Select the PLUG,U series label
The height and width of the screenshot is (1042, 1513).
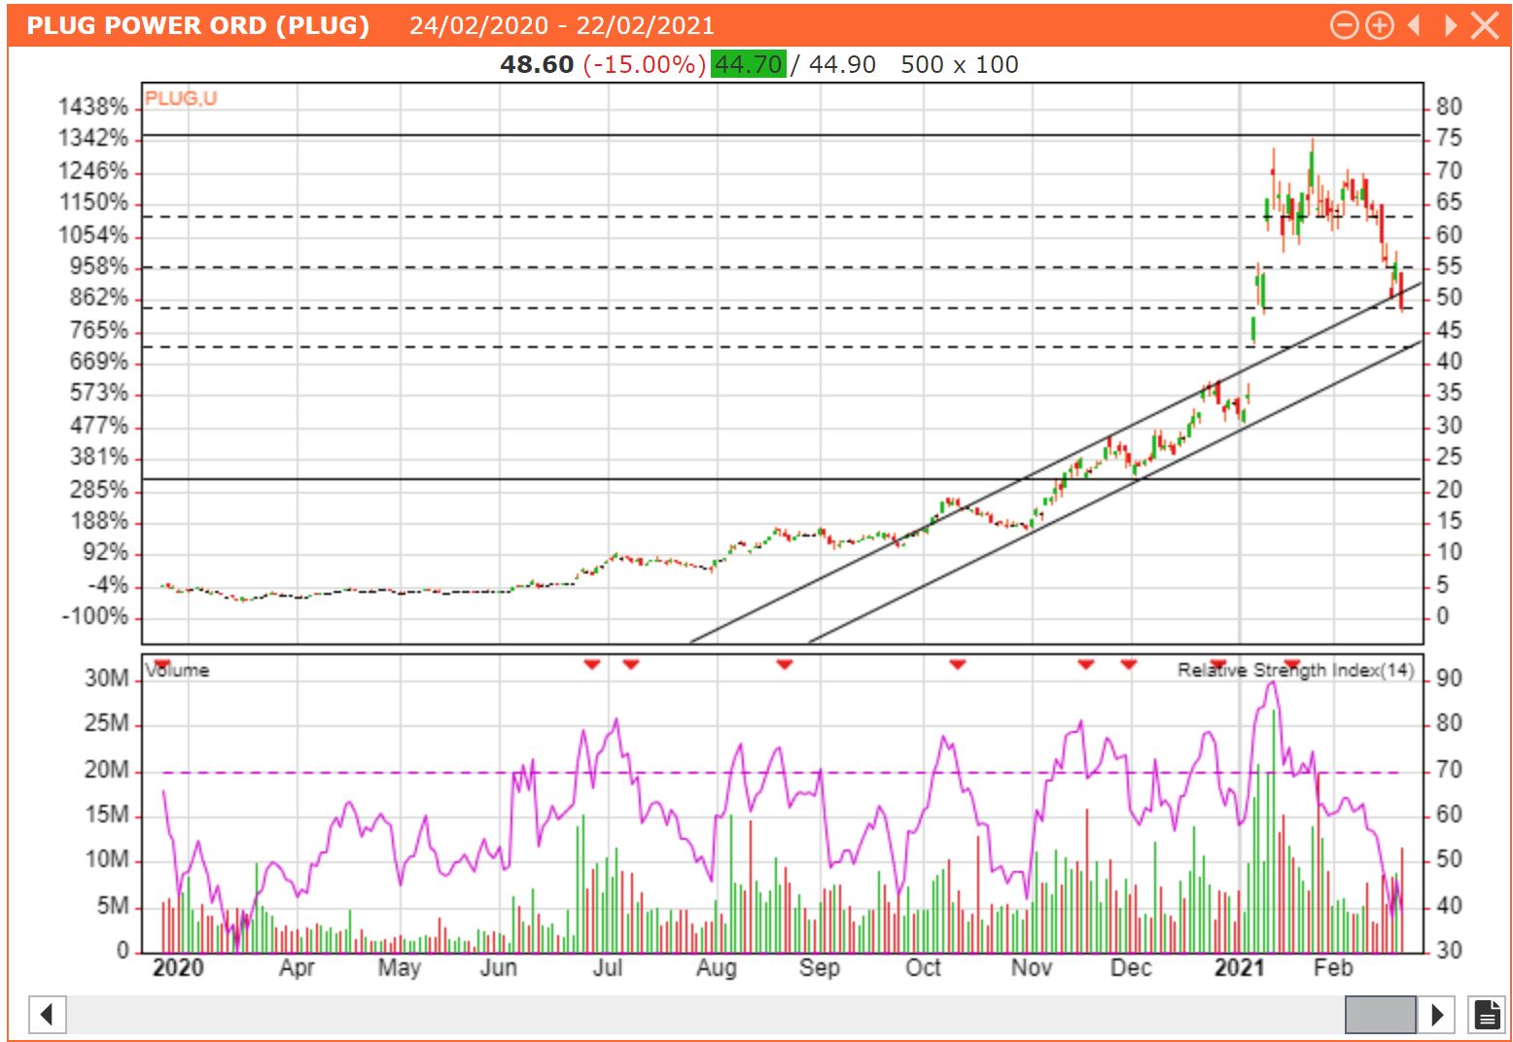[181, 98]
